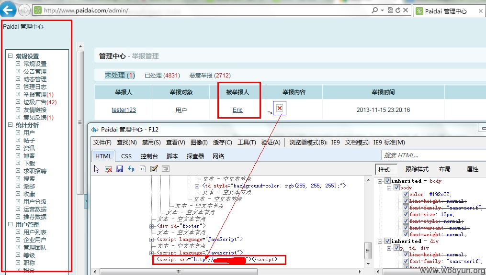Screen dimensions: 486x275
Task: Collapse the 'inherited - body' style group
Action: tap(380, 181)
